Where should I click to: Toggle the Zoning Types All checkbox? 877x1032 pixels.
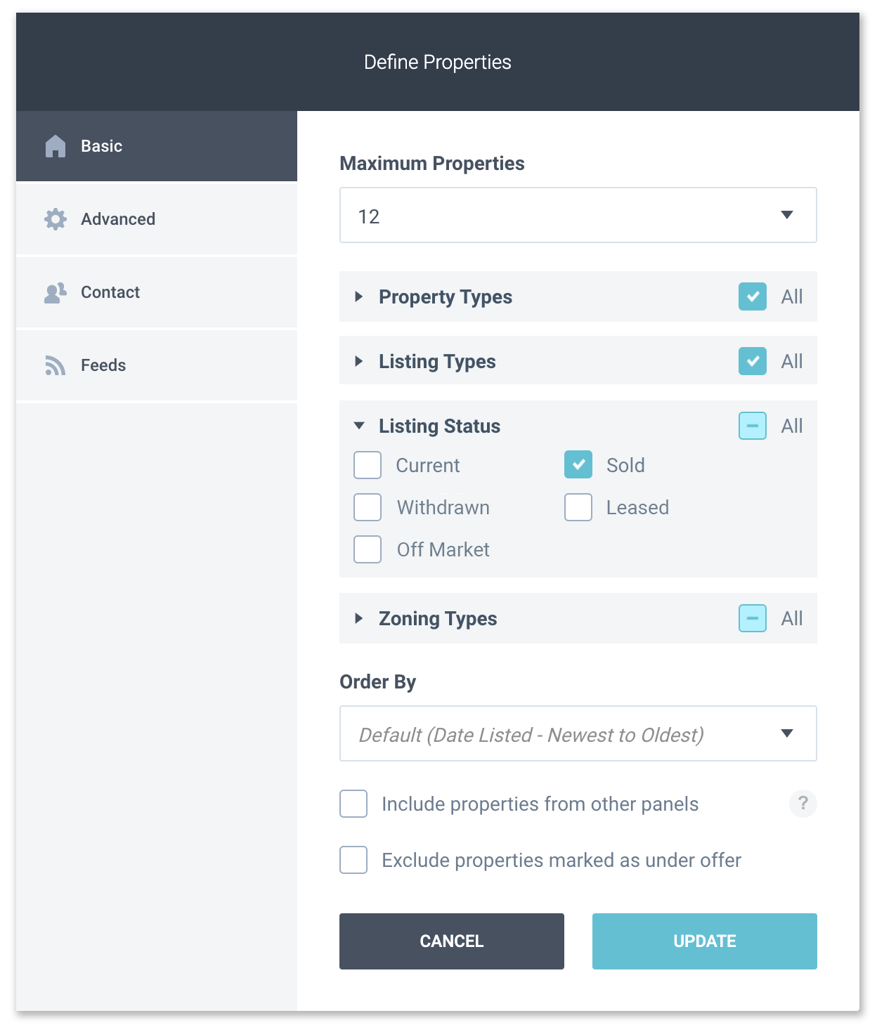coord(753,618)
